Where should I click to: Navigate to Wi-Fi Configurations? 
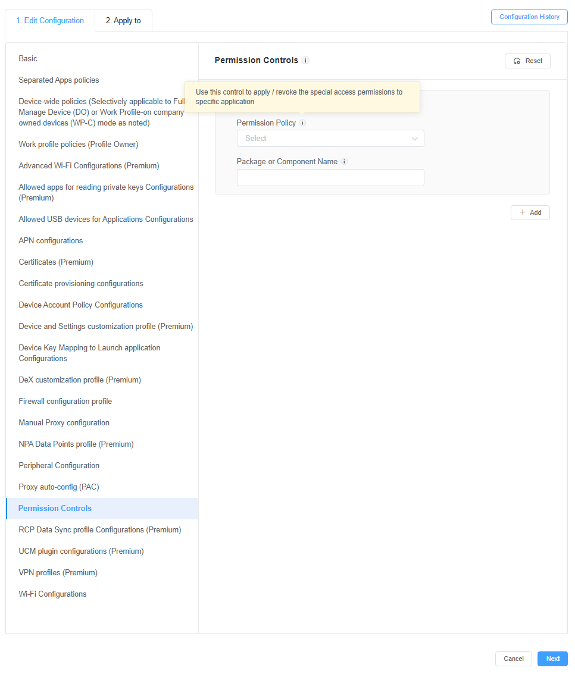point(52,594)
